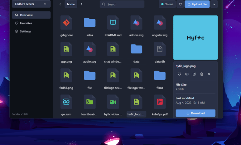Click the Upload file button
241x145 pixels.
click(x=197, y=4)
